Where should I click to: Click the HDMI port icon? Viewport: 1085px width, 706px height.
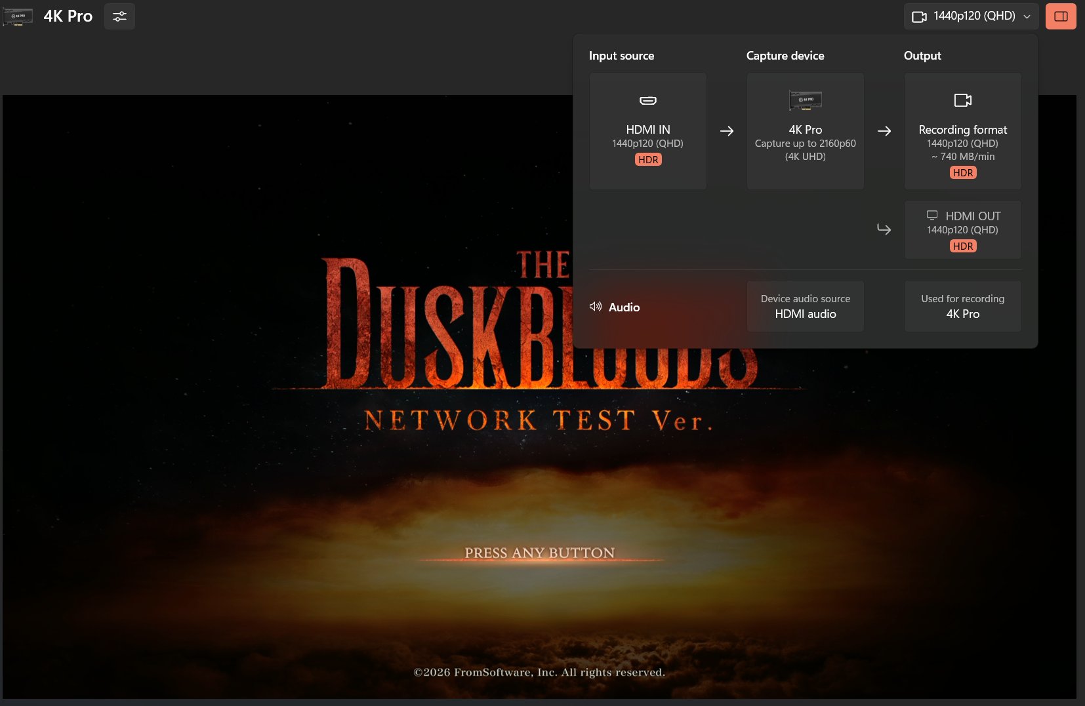click(648, 100)
